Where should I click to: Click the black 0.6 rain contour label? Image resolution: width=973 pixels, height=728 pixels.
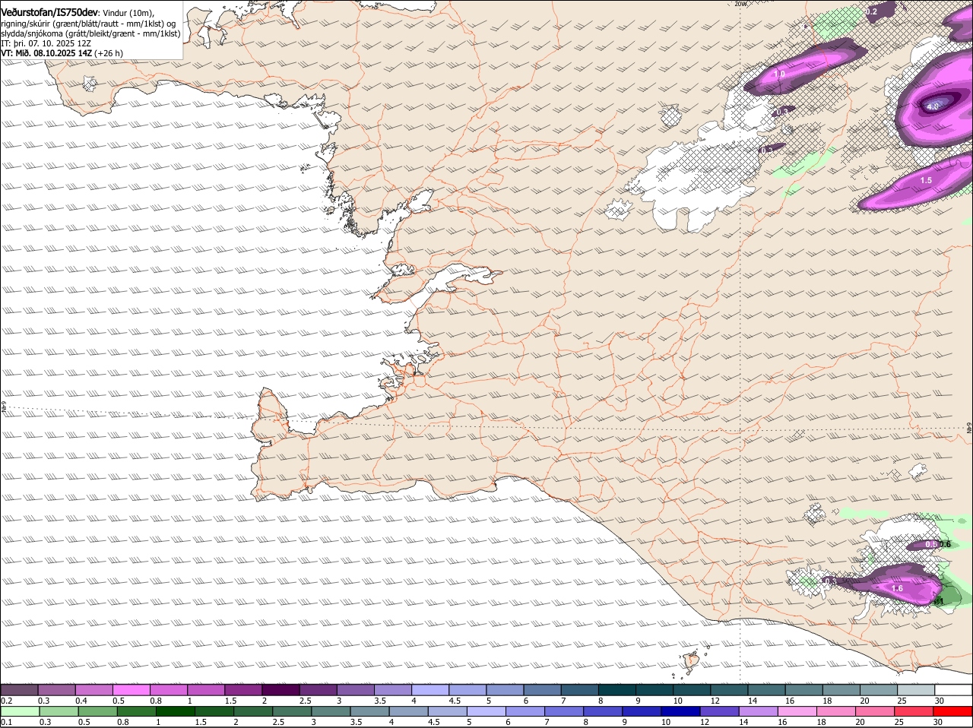pos(945,544)
